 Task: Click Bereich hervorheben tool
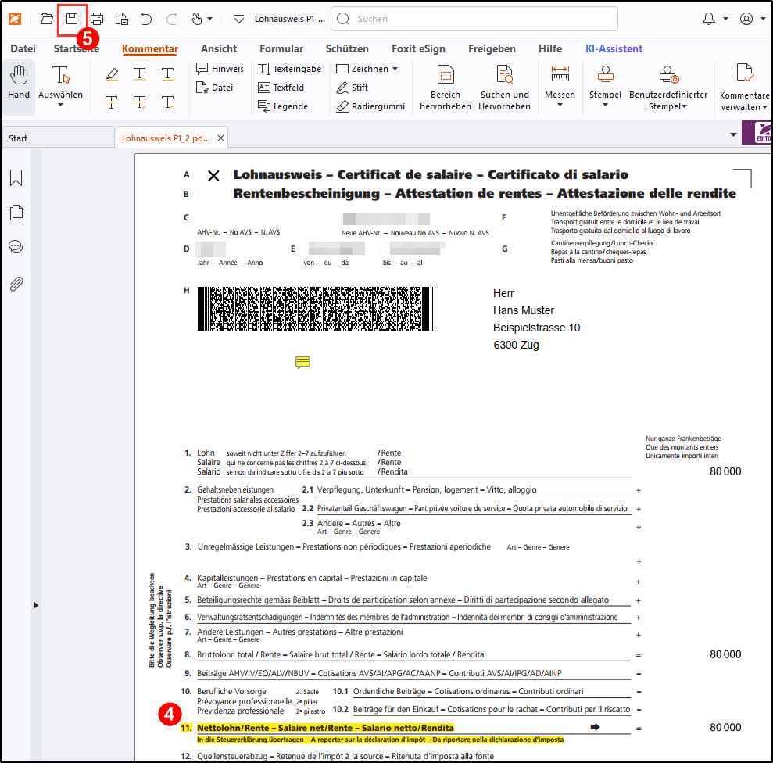[446, 88]
